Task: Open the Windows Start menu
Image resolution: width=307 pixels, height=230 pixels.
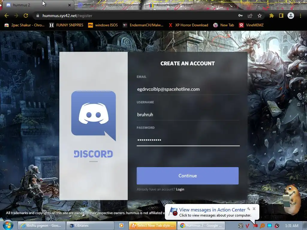Action: tap(8, 225)
